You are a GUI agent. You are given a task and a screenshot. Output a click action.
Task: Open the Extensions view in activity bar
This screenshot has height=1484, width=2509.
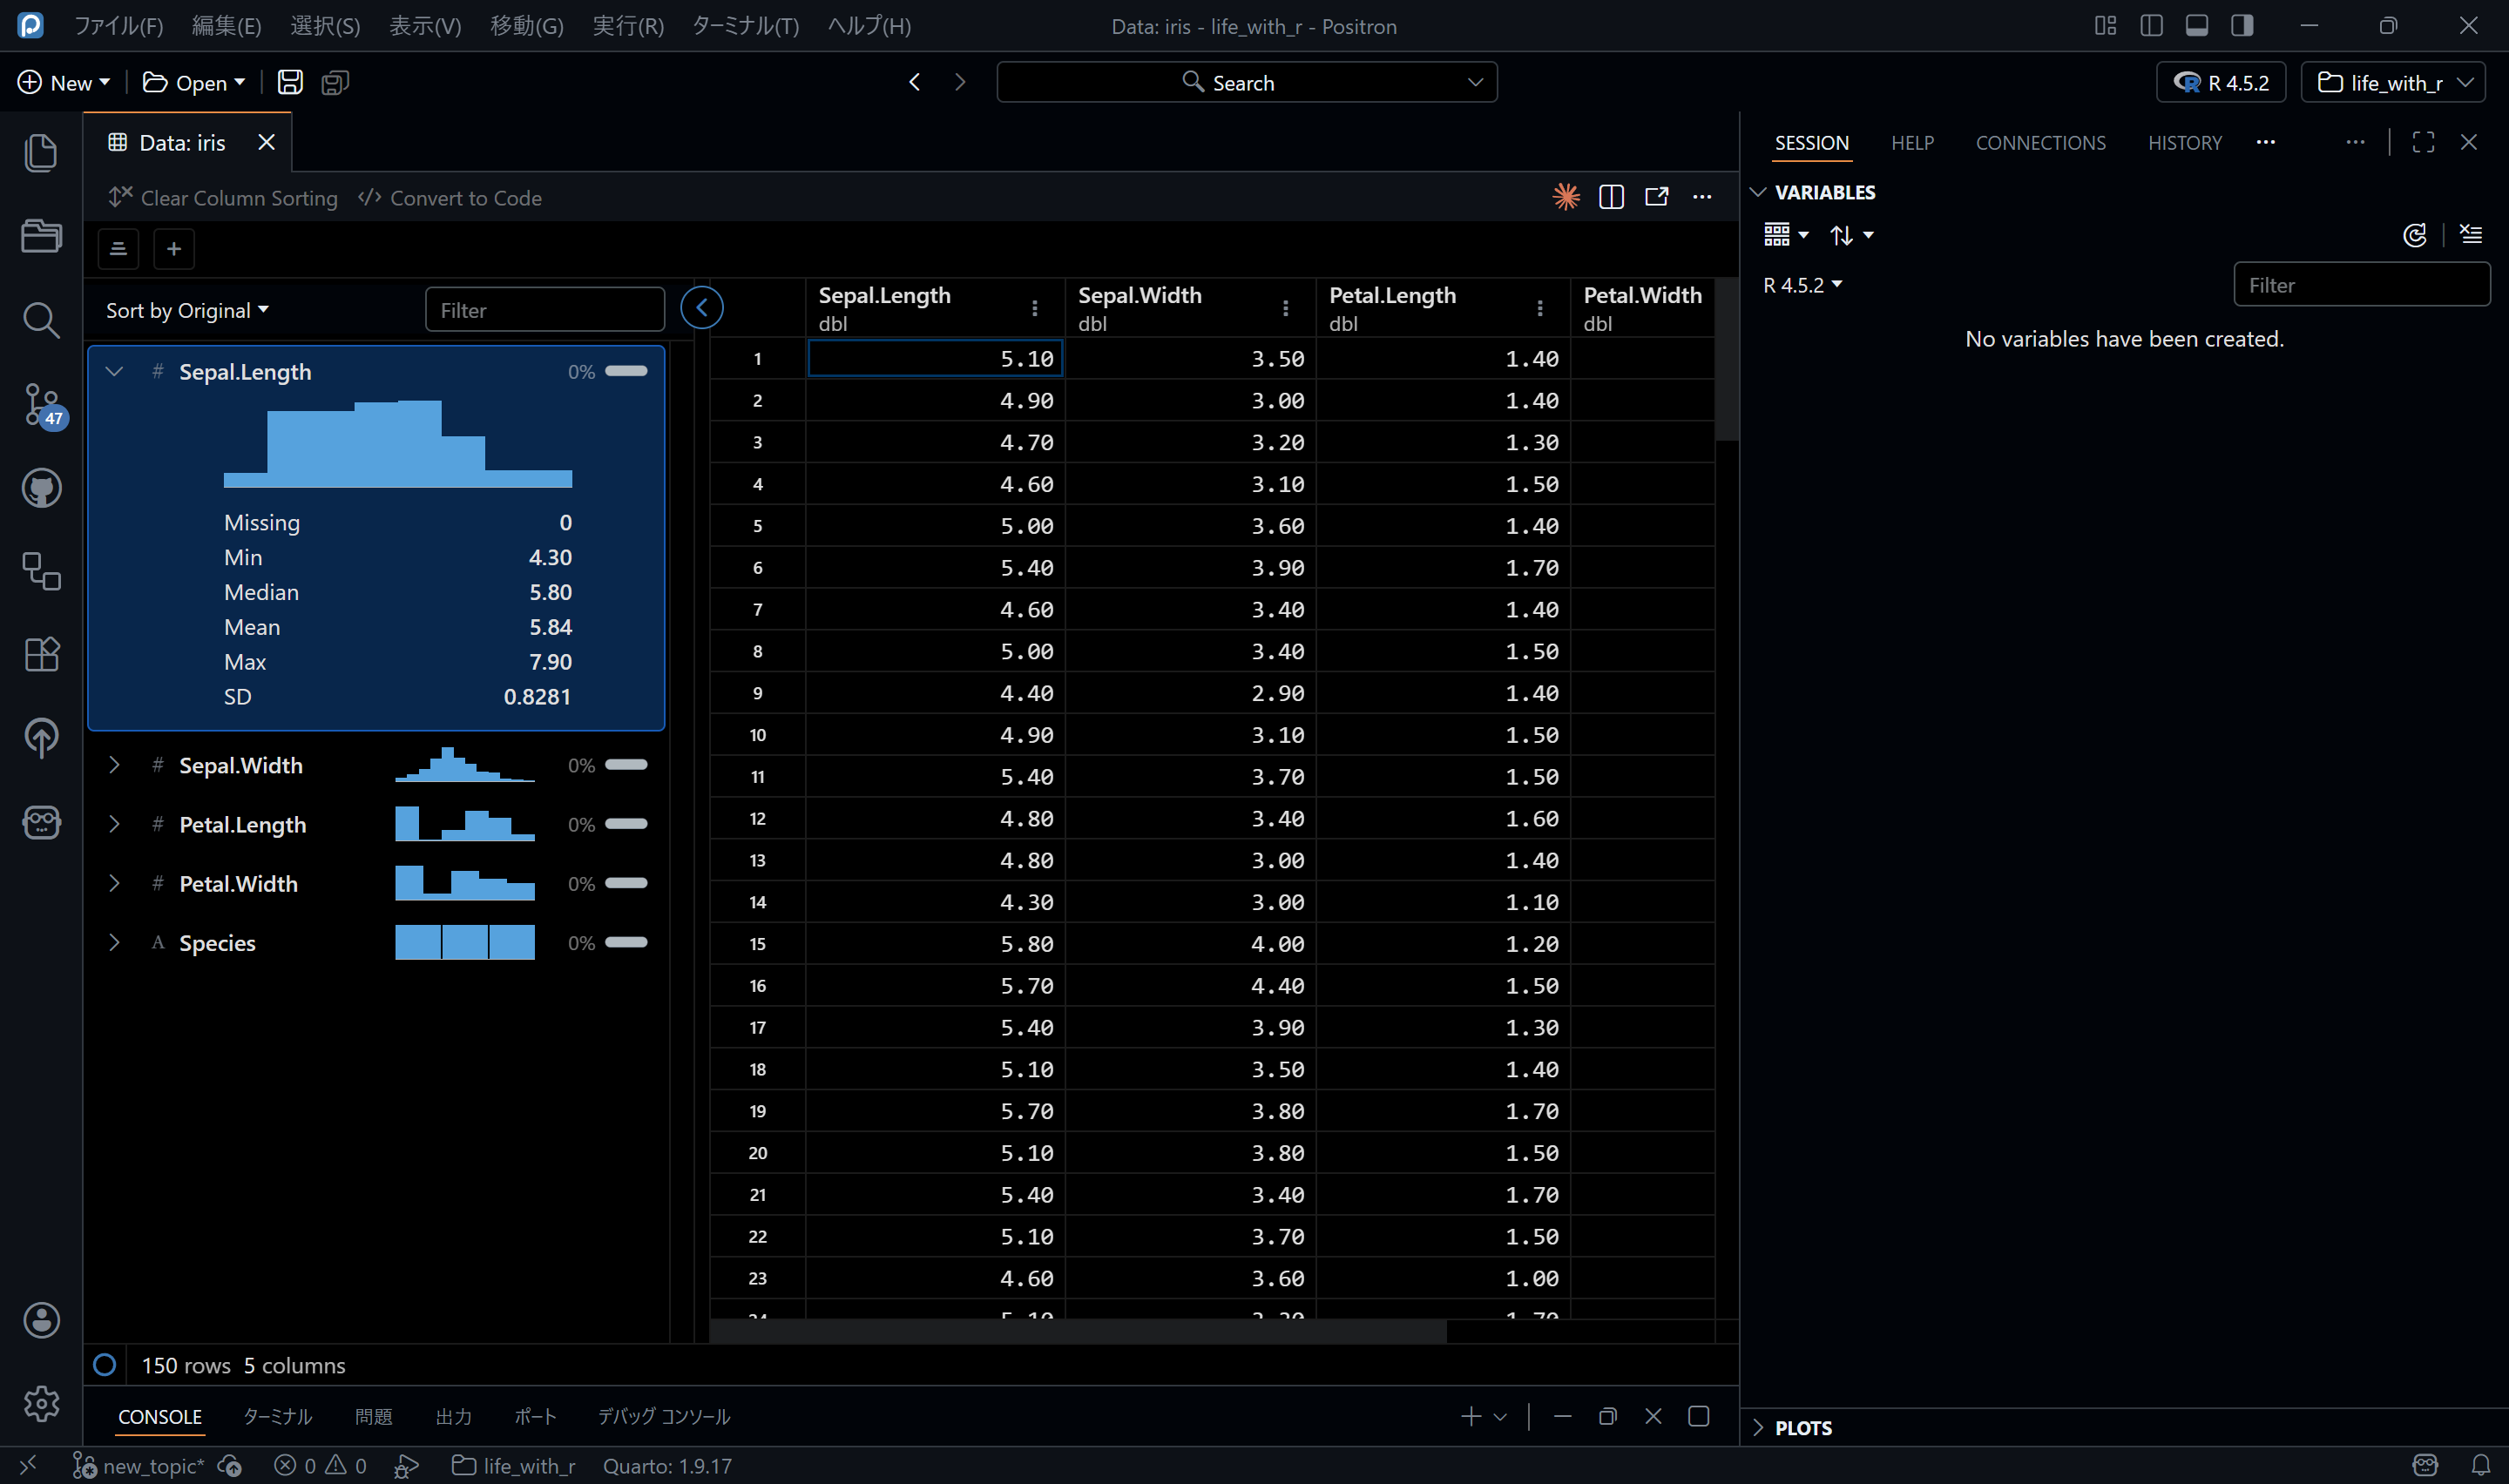[x=41, y=655]
